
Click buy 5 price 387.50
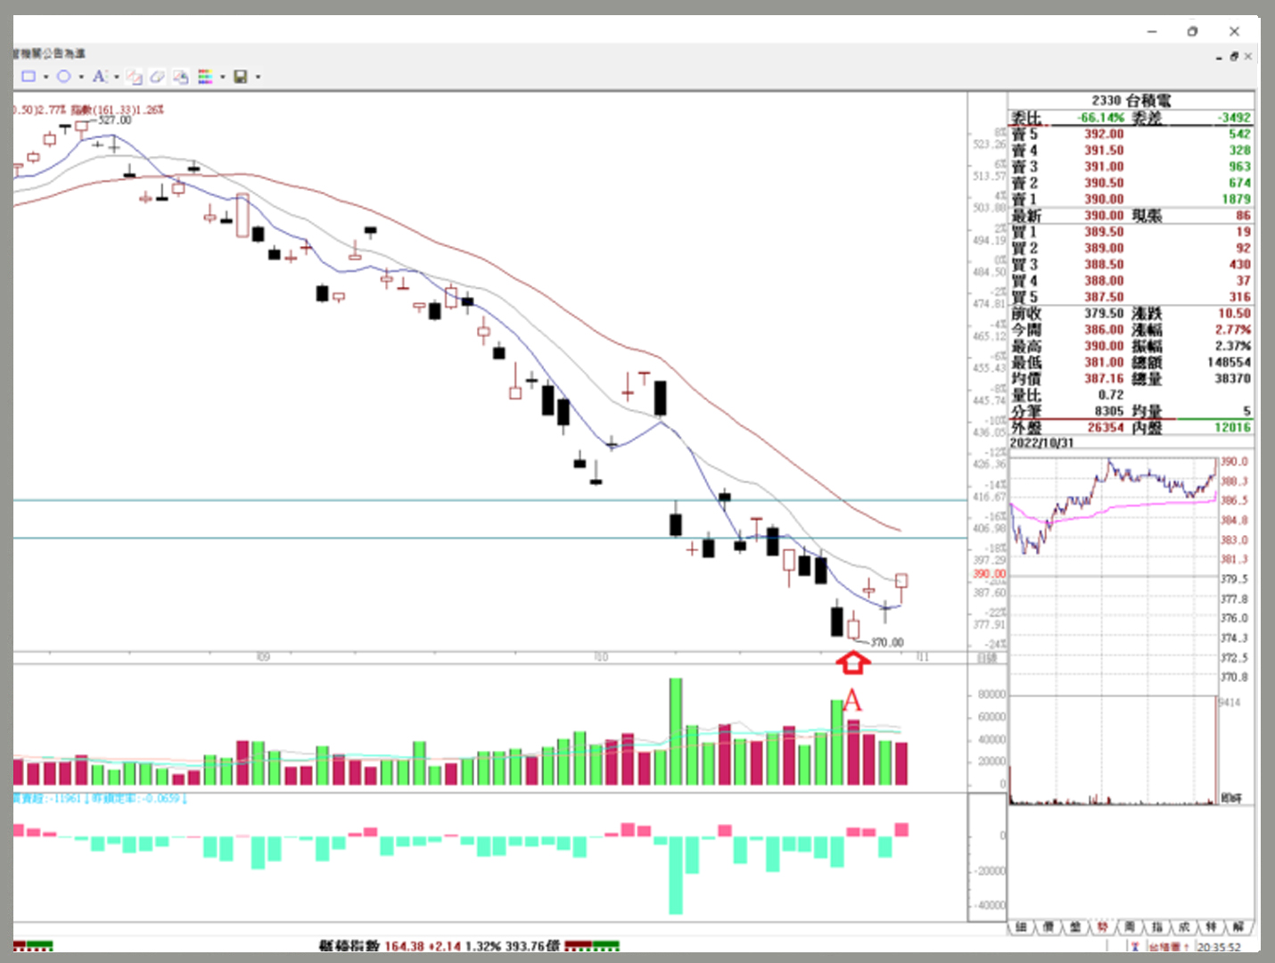[1104, 297]
